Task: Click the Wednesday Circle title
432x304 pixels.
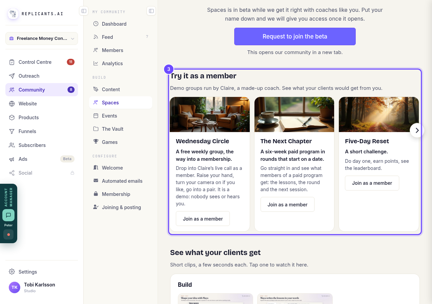Action: 202,141
